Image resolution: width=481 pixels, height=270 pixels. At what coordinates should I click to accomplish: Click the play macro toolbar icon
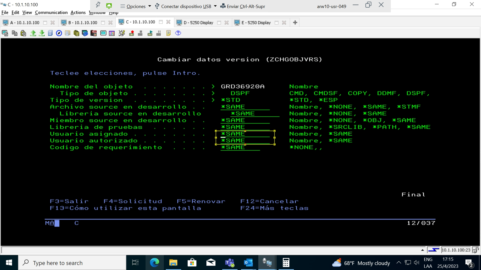pyautogui.click(x=150, y=33)
